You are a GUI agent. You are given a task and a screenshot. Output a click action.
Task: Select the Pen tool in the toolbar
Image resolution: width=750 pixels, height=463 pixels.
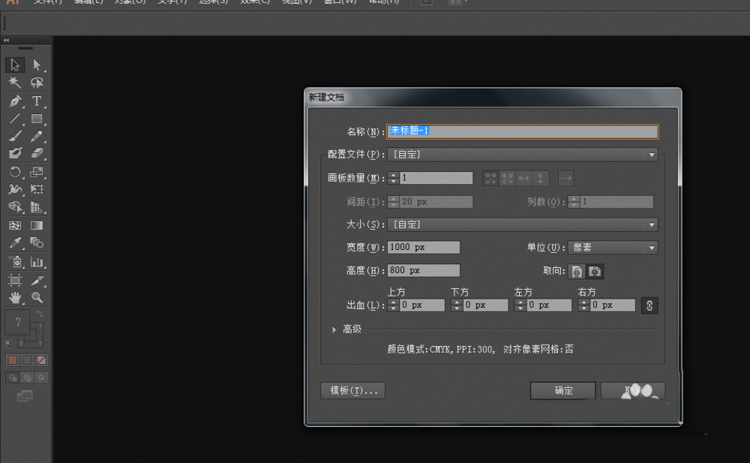click(14, 102)
